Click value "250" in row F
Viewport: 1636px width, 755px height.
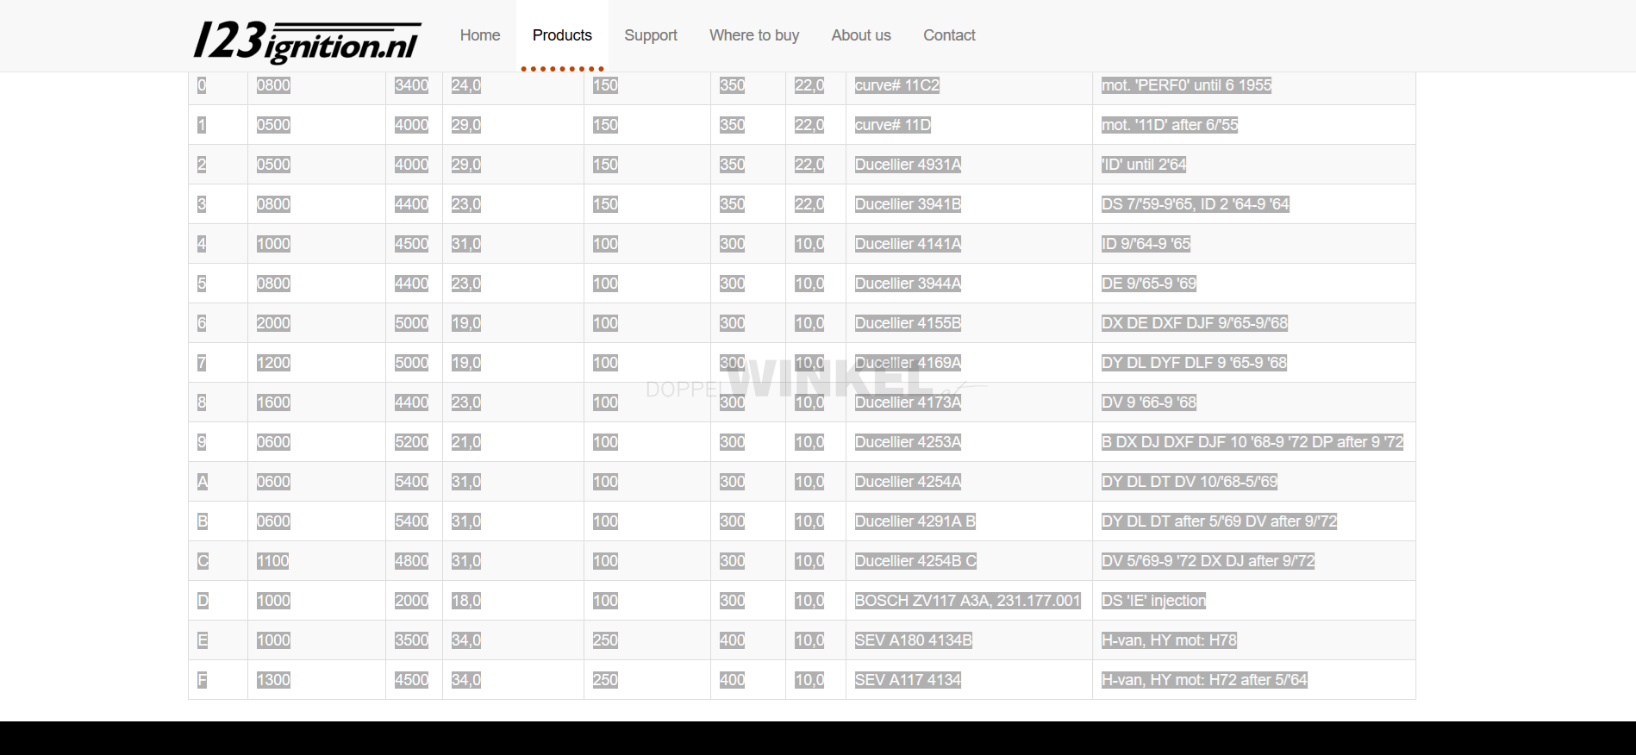(606, 680)
